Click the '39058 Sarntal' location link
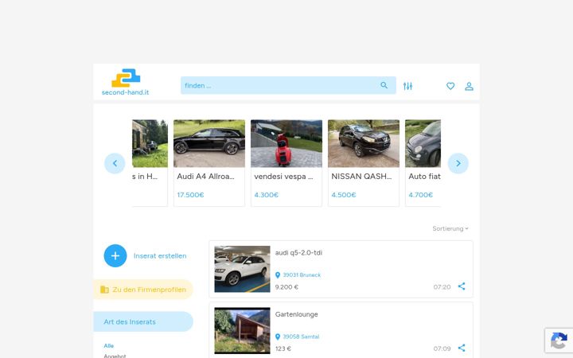This screenshot has width=573, height=358. [x=301, y=337]
